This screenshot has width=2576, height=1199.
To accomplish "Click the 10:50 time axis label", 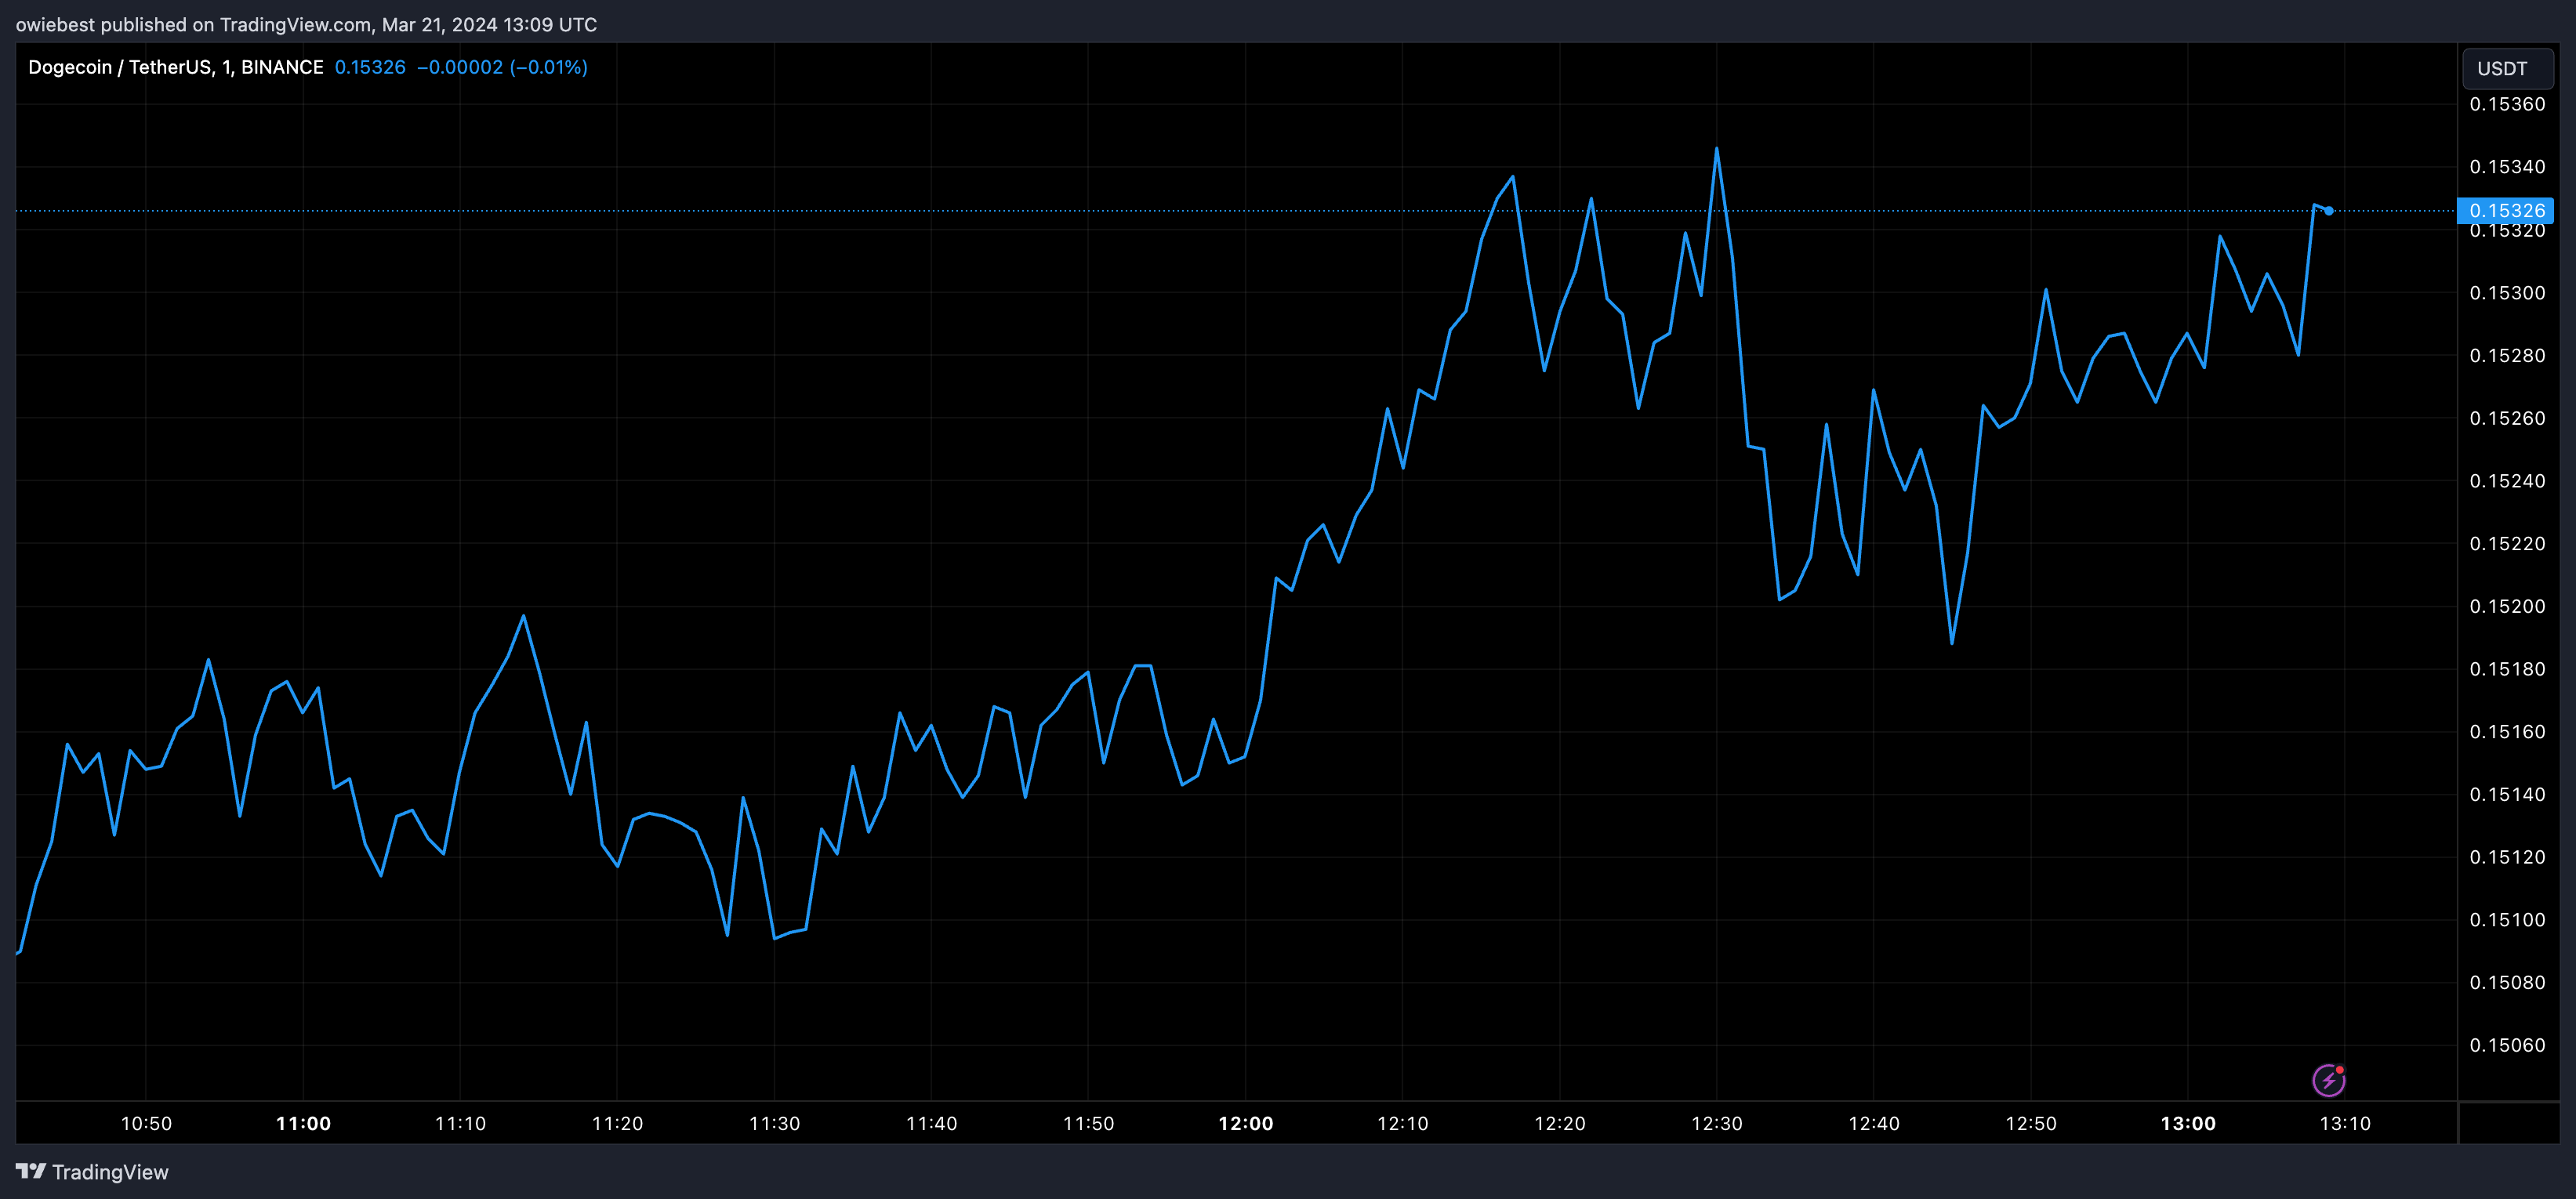I will [146, 1123].
